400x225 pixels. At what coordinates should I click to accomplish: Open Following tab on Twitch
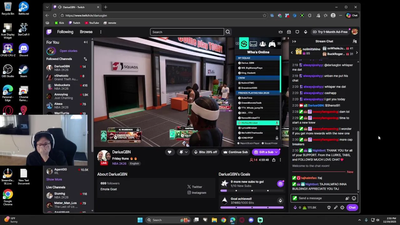65,32
